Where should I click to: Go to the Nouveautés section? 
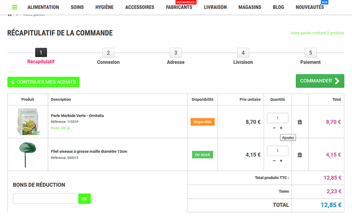coord(309,7)
